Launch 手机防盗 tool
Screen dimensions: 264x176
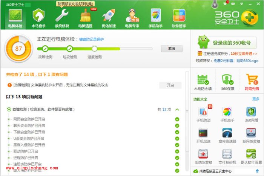pos(203,114)
